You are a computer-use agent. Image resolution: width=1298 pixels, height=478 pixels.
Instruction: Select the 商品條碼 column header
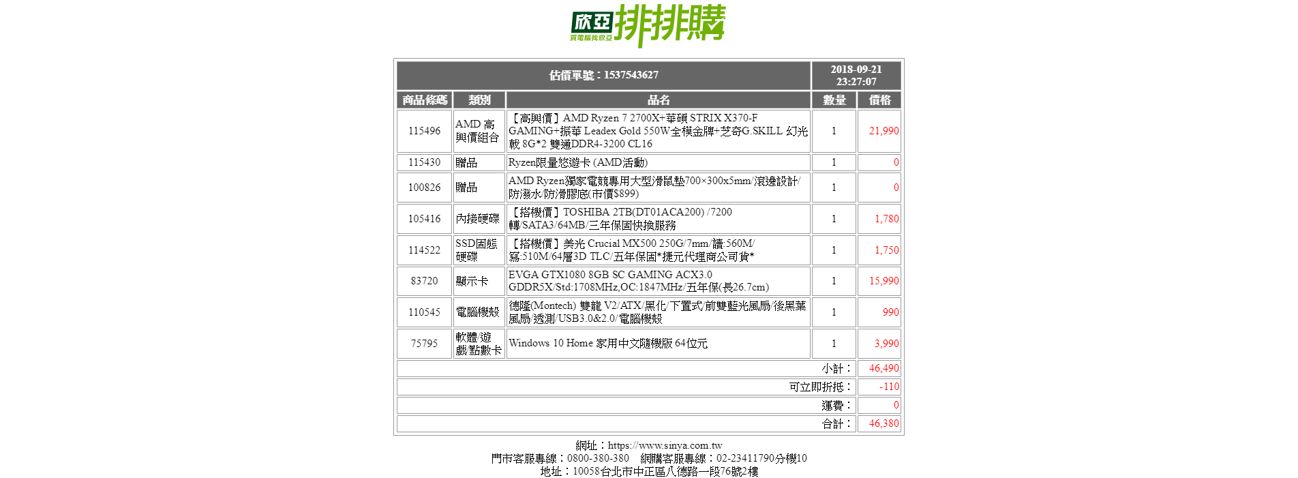point(424,100)
